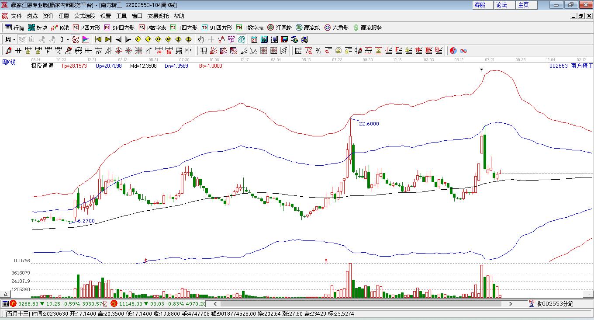Click the calculator icon in toolbar
Viewport: 594px width, 320px height.
tap(264, 39)
